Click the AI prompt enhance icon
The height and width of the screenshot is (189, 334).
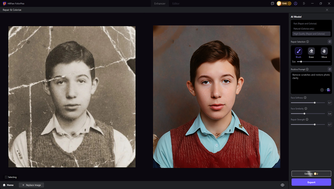point(328,90)
